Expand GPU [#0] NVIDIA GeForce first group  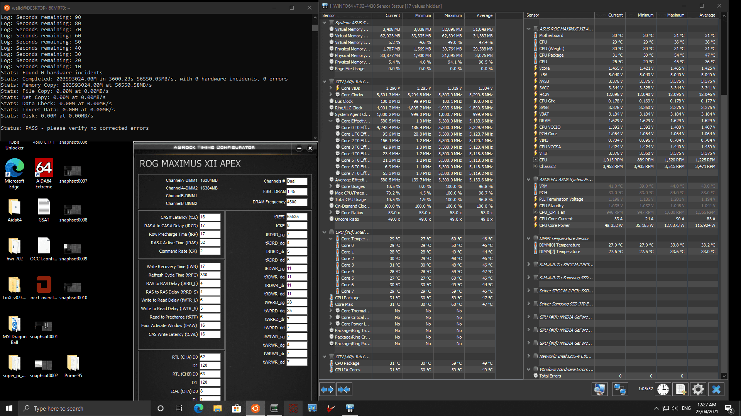[x=528, y=317]
